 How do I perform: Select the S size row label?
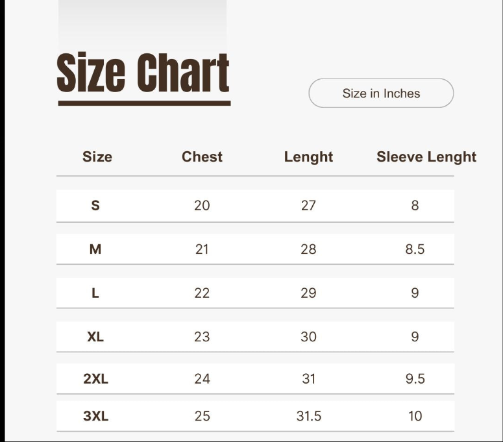tap(95, 206)
